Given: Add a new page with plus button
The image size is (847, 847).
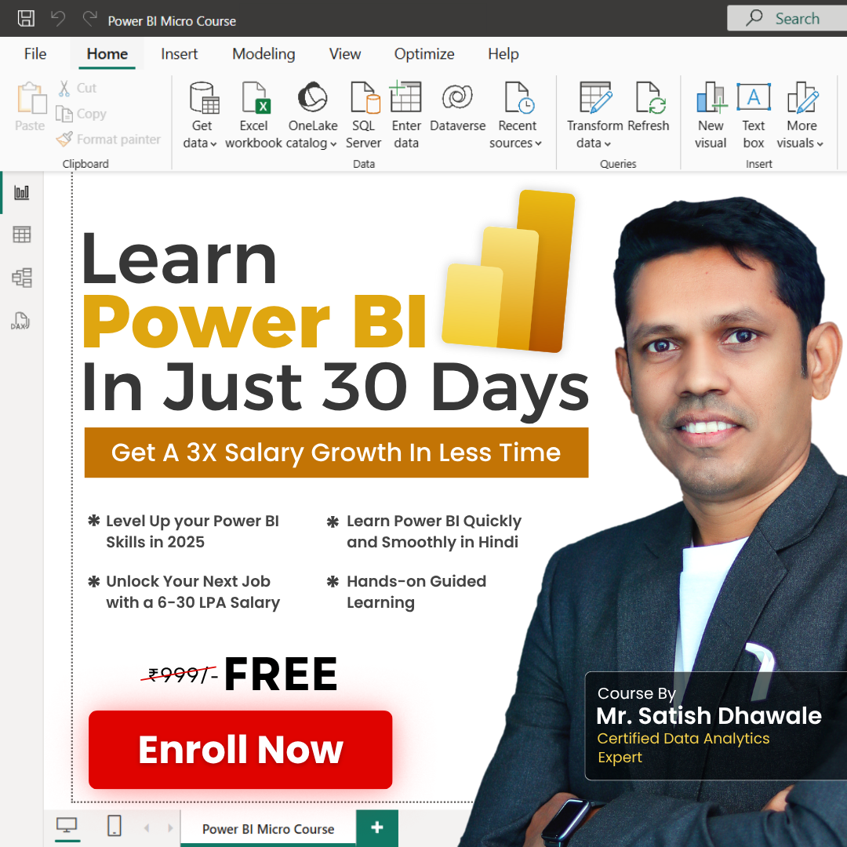Looking at the screenshot, I should tap(377, 827).
